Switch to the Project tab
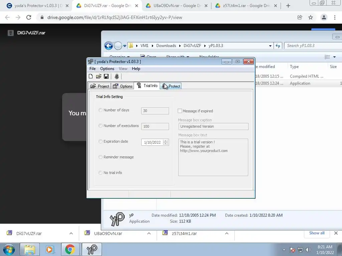This screenshot has width=342, height=256. pyautogui.click(x=100, y=86)
